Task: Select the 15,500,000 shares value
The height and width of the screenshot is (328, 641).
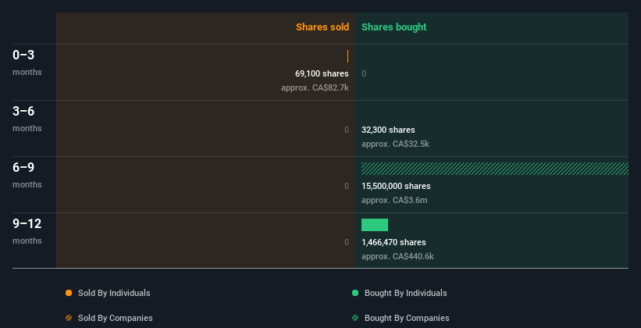Action: [x=396, y=186]
